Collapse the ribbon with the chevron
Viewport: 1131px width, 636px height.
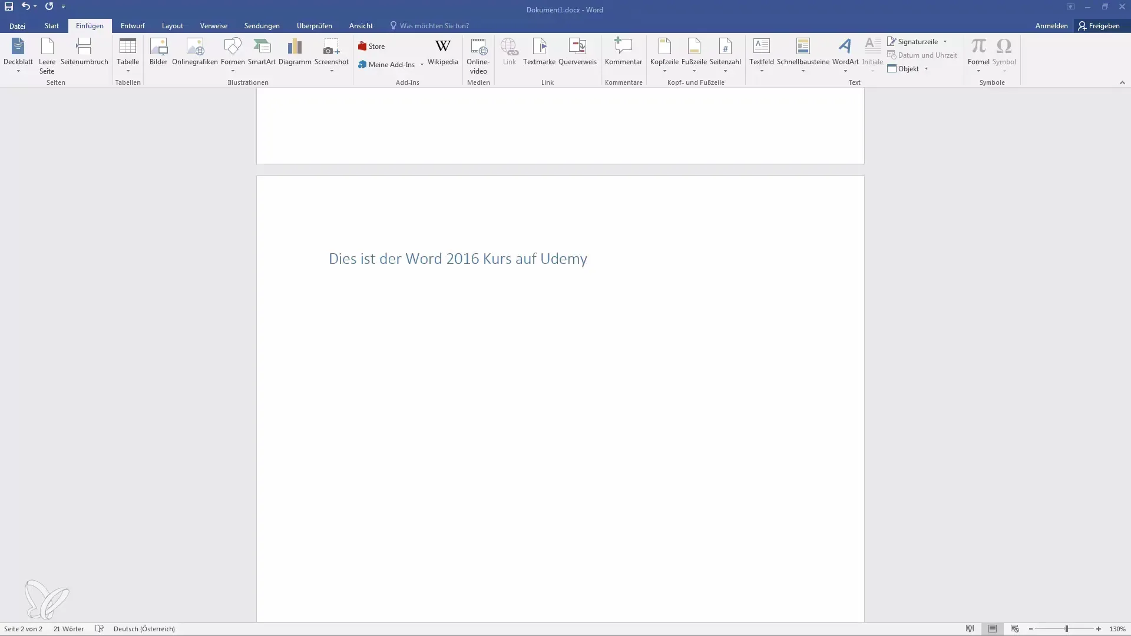pyautogui.click(x=1122, y=82)
